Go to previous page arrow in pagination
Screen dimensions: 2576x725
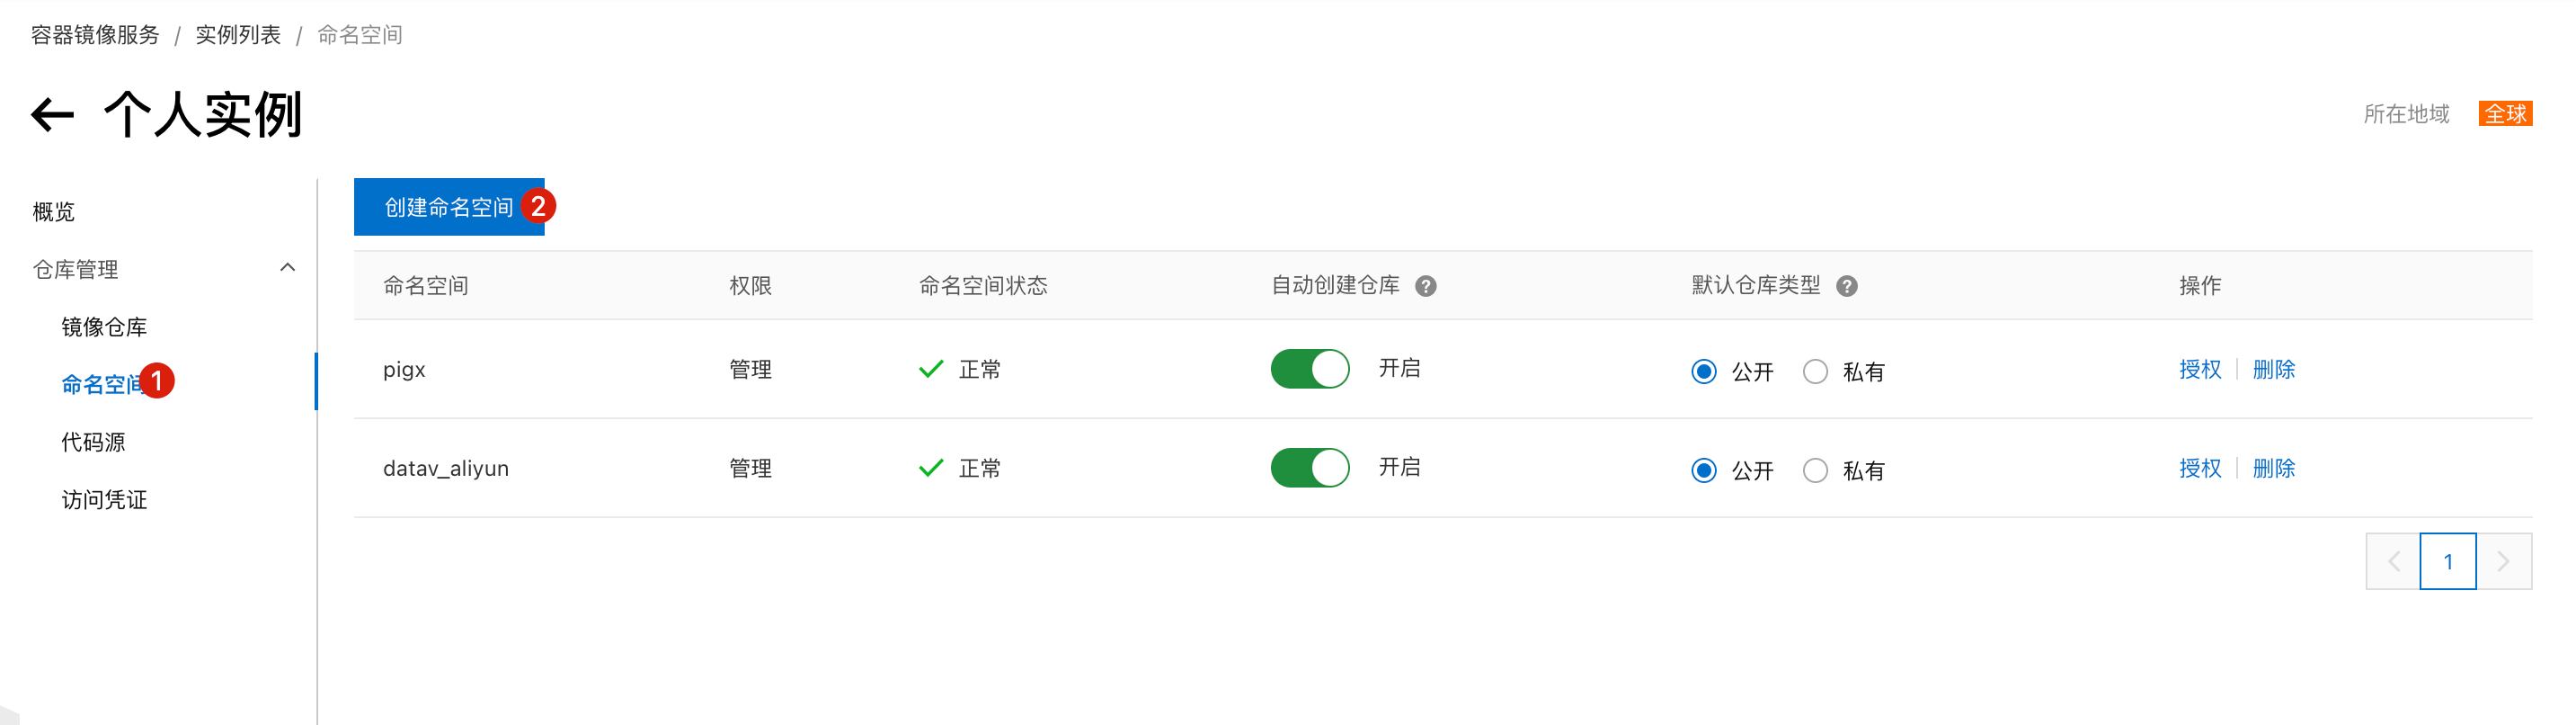pyautogui.click(x=2393, y=562)
